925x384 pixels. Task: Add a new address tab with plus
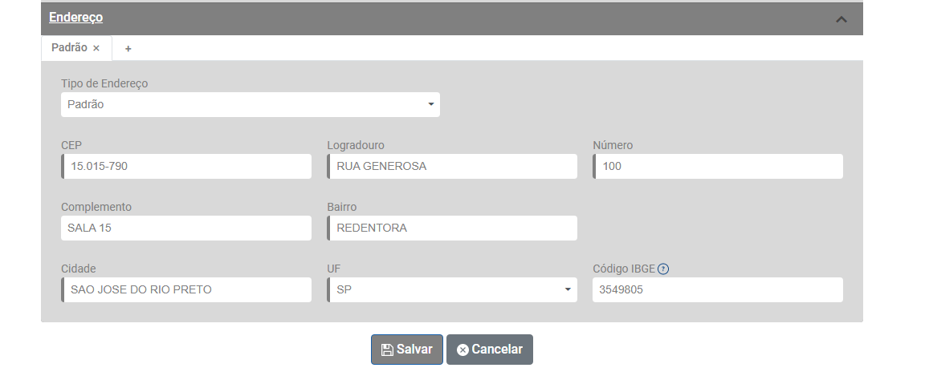[128, 48]
